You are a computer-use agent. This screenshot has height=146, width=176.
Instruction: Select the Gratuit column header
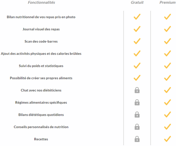[x=137, y=3]
